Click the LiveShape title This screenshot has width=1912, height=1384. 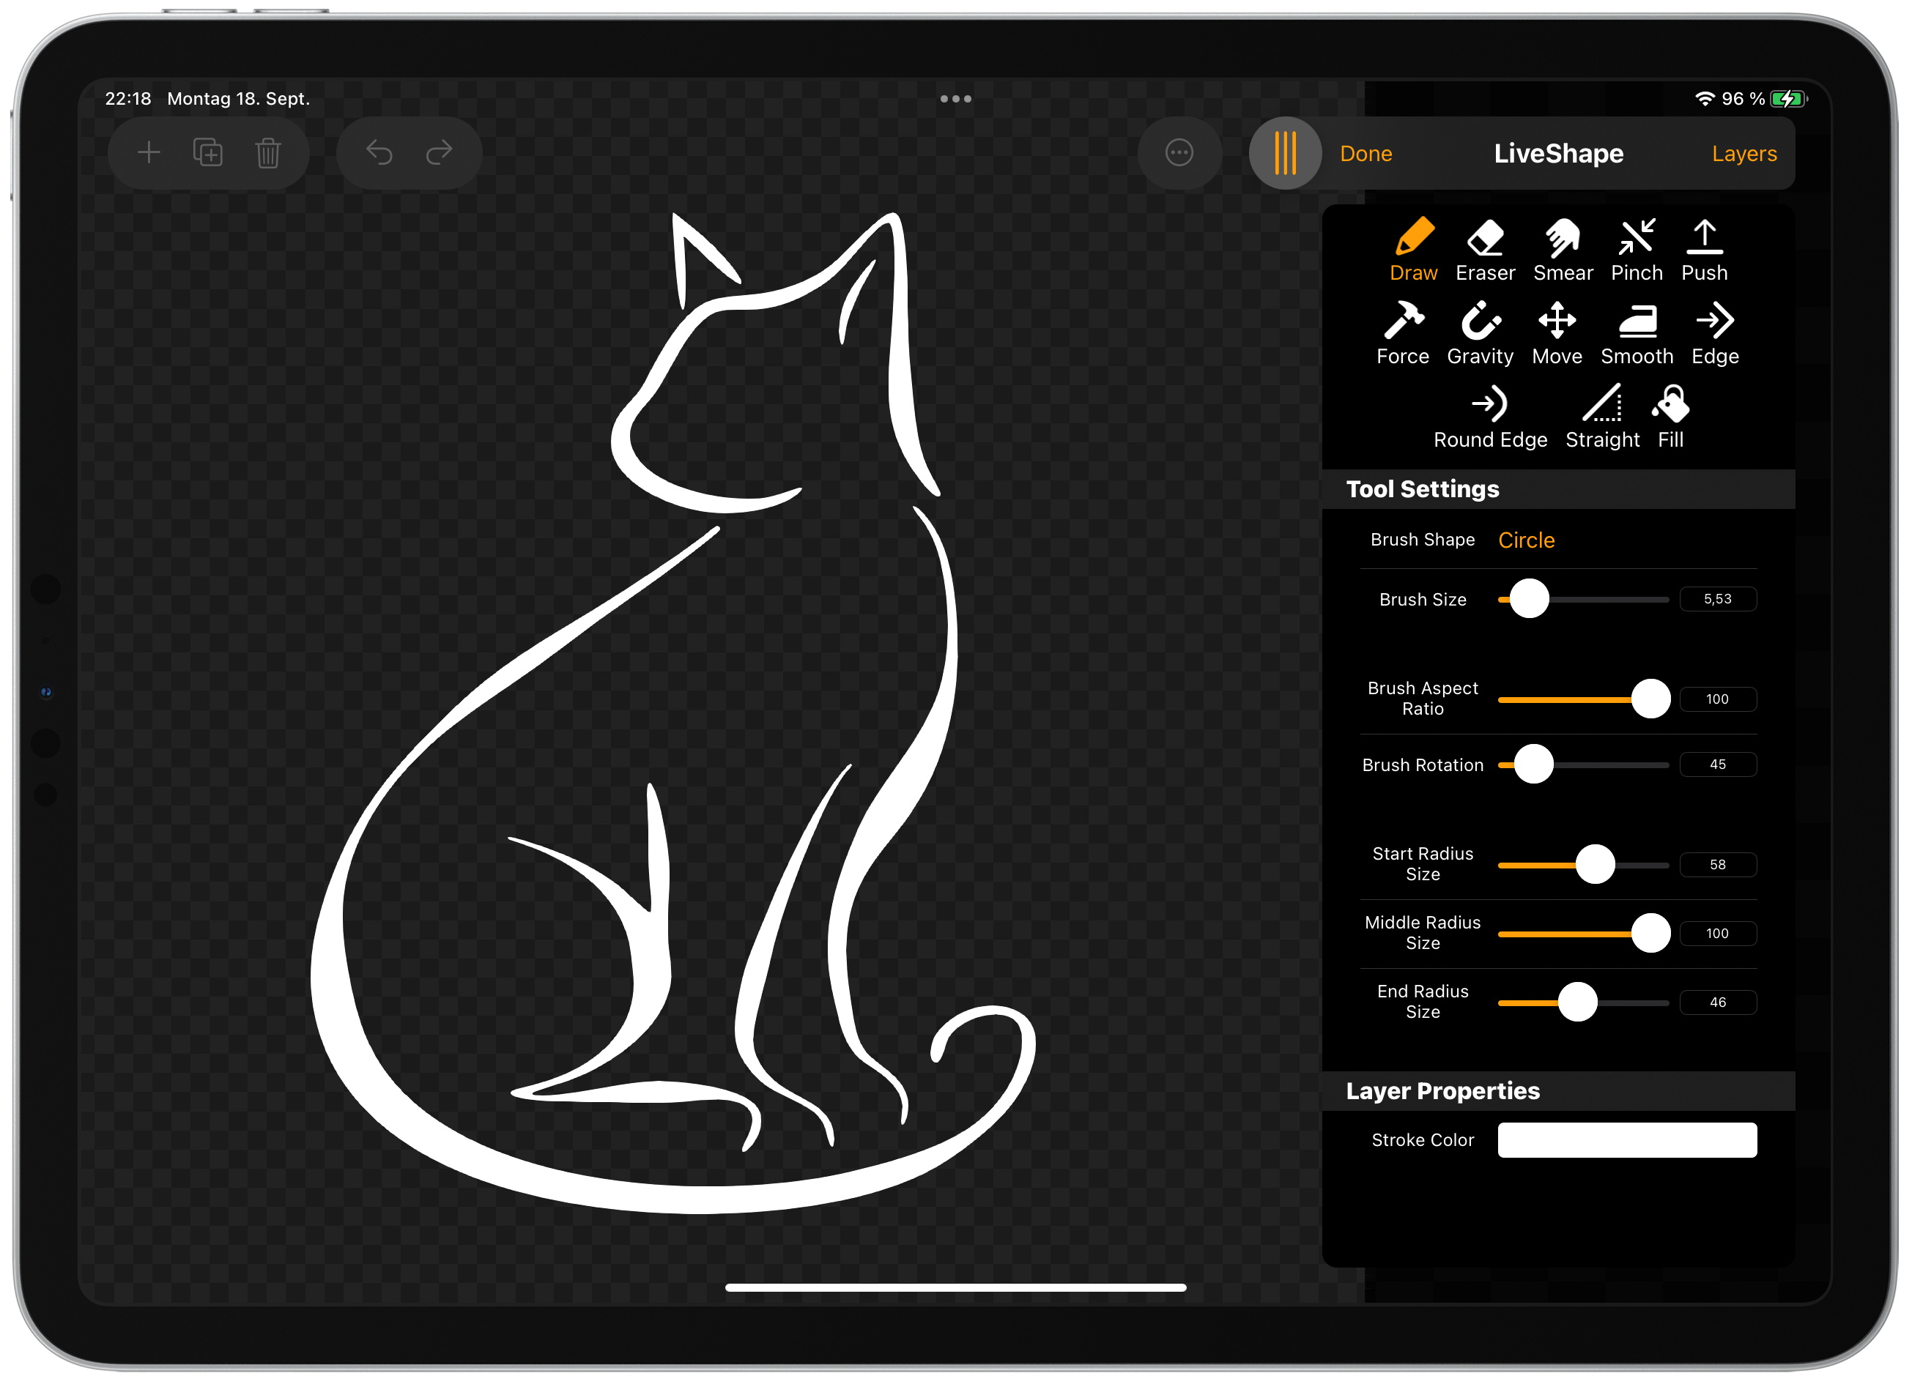[1558, 153]
